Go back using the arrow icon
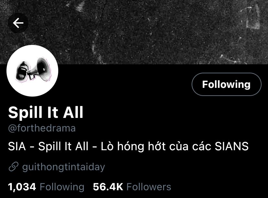 pos(18,23)
